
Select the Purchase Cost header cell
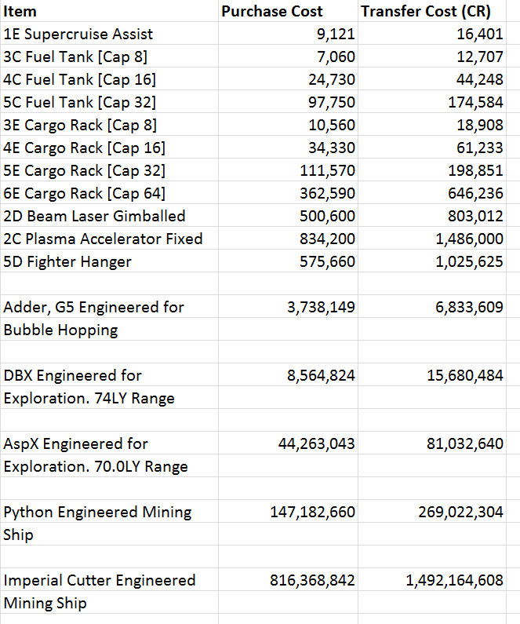coord(288,11)
